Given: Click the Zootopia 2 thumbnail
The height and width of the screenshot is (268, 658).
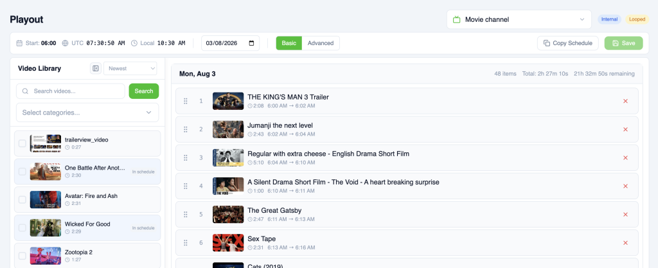Looking at the screenshot, I should (x=46, y=256).
